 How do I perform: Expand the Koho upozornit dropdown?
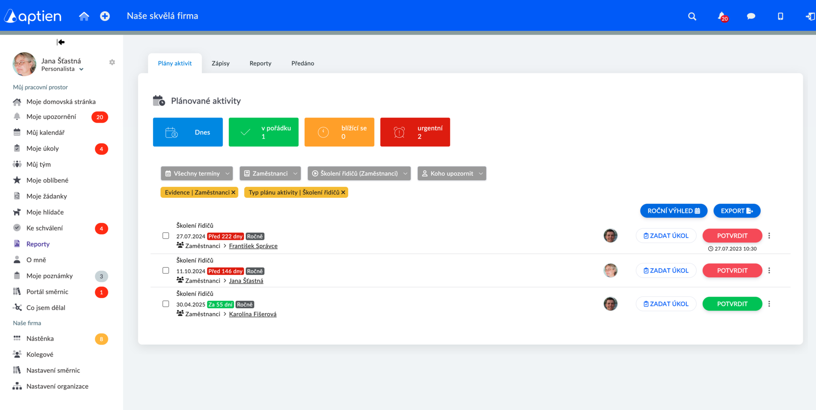(452, 173)
